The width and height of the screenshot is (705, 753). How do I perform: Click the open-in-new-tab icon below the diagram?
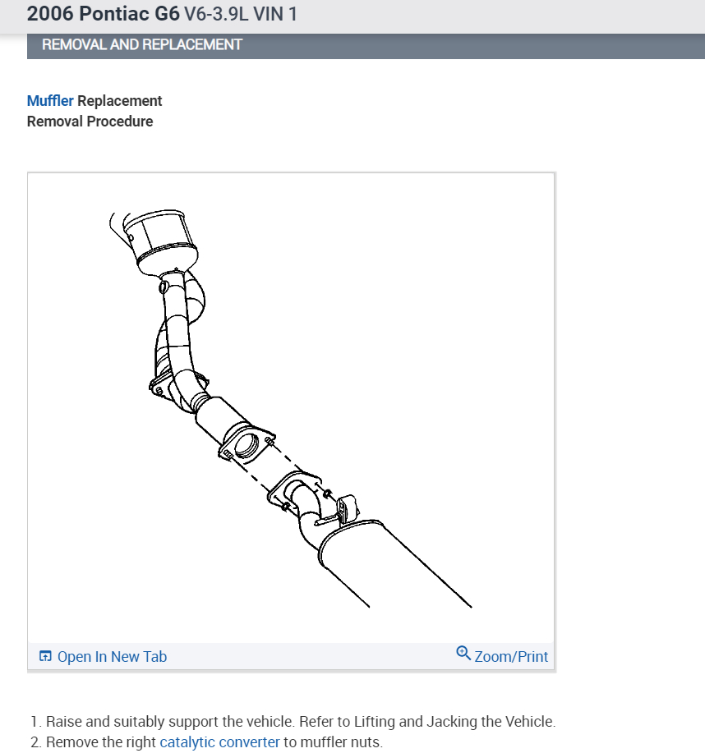click(x=45, y=656)
